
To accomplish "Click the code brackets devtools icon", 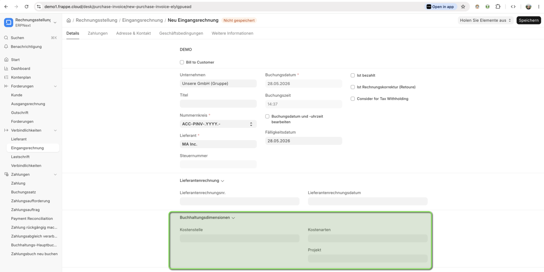I will coord(513,6).
